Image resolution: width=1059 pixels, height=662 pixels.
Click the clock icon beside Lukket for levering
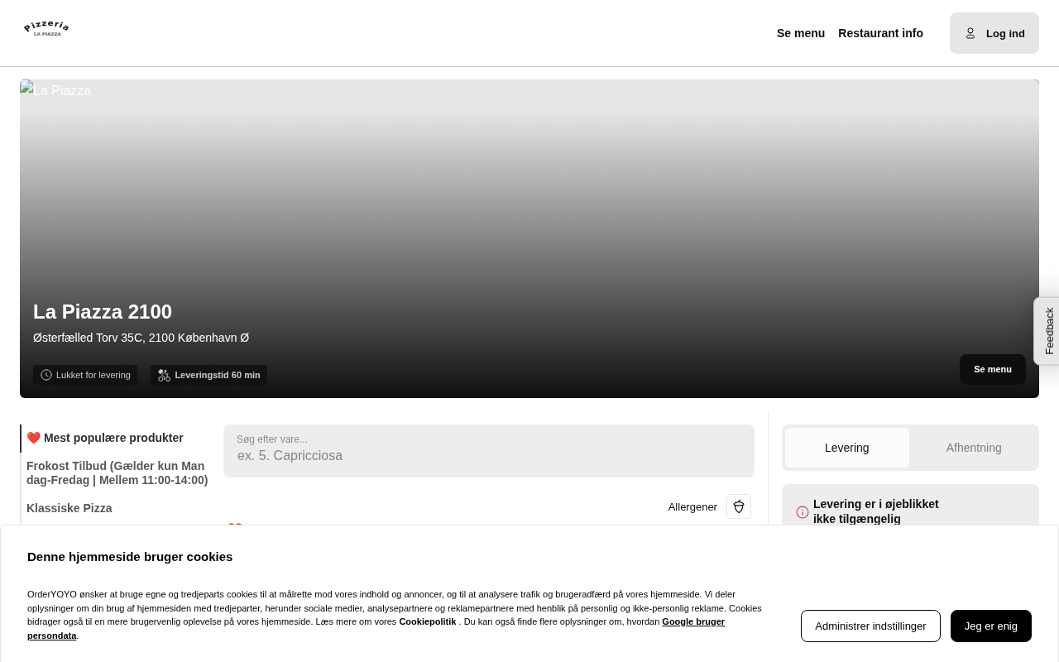(46, 375)
